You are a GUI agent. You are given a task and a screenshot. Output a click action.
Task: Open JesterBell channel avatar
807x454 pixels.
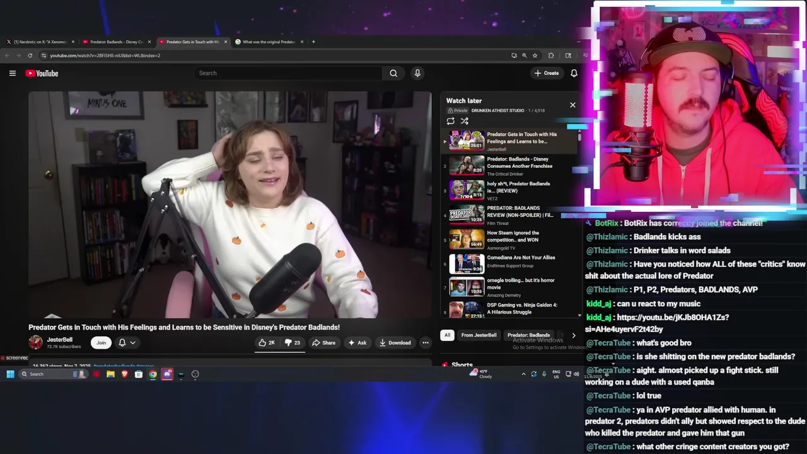[x=35, y=342]
